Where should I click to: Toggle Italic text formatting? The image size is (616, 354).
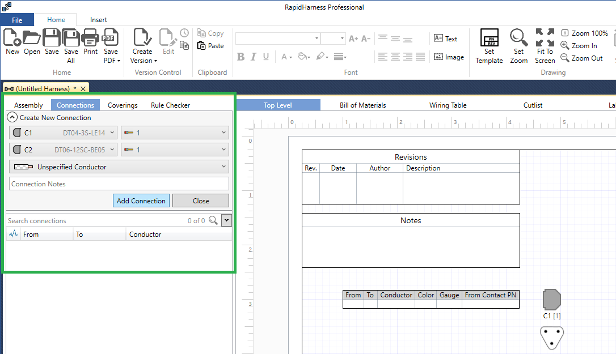click(x=253, y=57)
